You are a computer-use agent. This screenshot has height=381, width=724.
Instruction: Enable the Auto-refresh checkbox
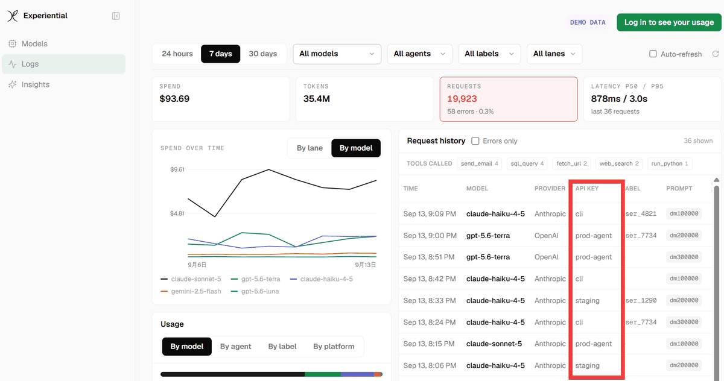pyautogui.click(x=653, y=54)
